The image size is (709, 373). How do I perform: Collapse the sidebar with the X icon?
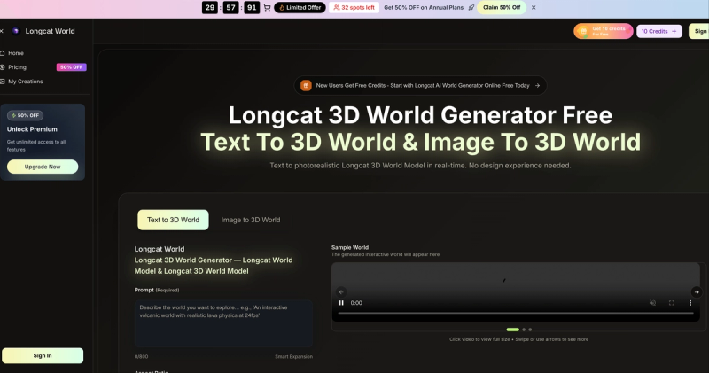tap(2, 31)
